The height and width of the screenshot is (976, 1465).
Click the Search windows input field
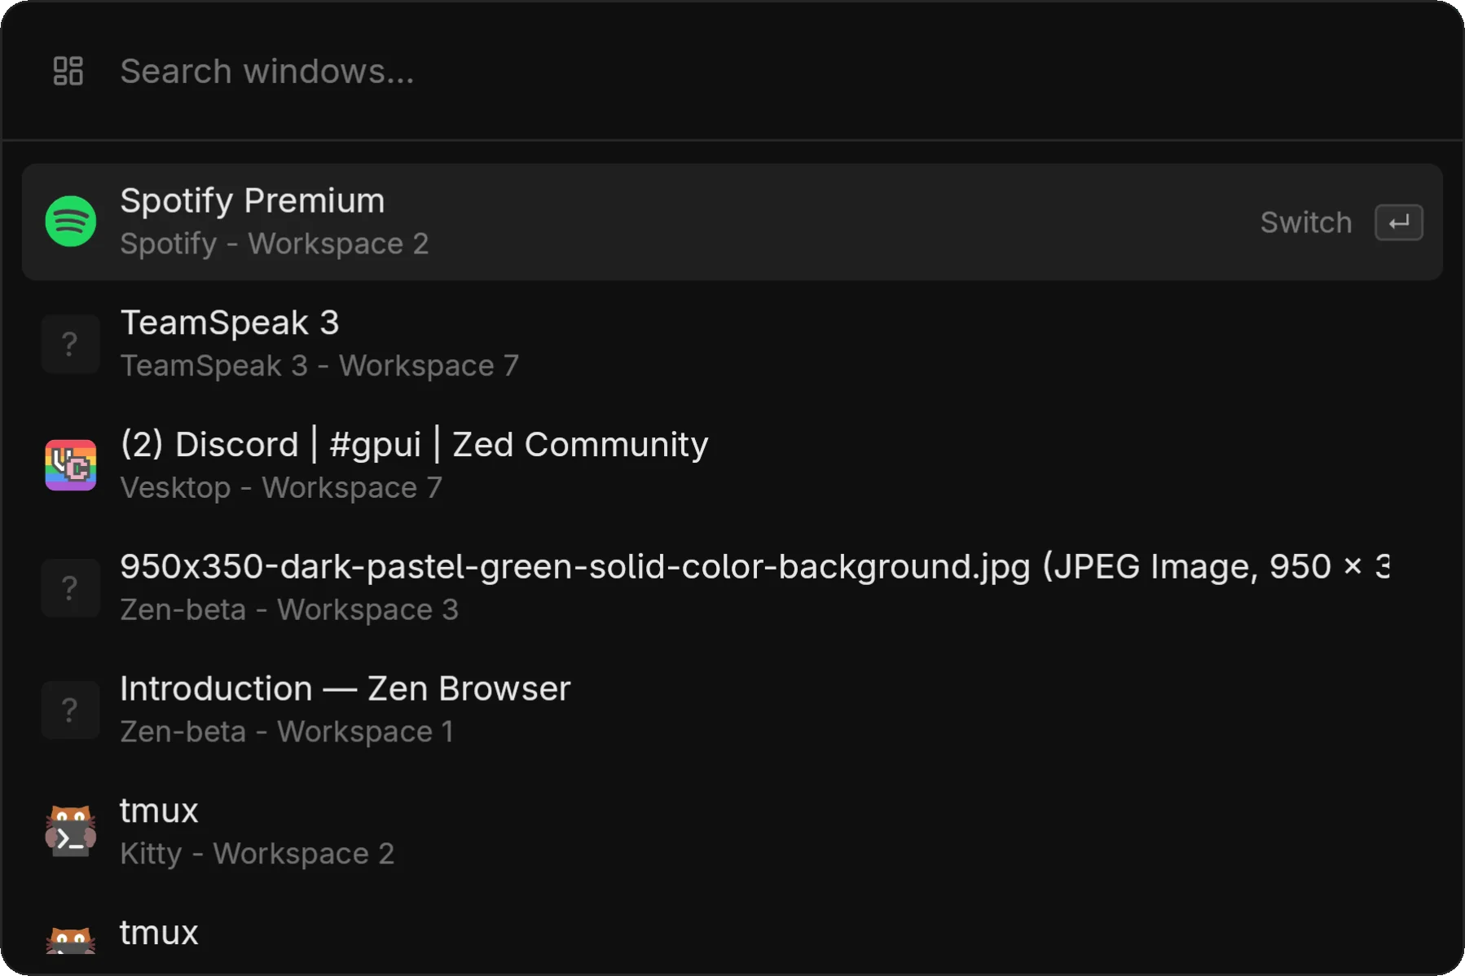pos(407,71)
